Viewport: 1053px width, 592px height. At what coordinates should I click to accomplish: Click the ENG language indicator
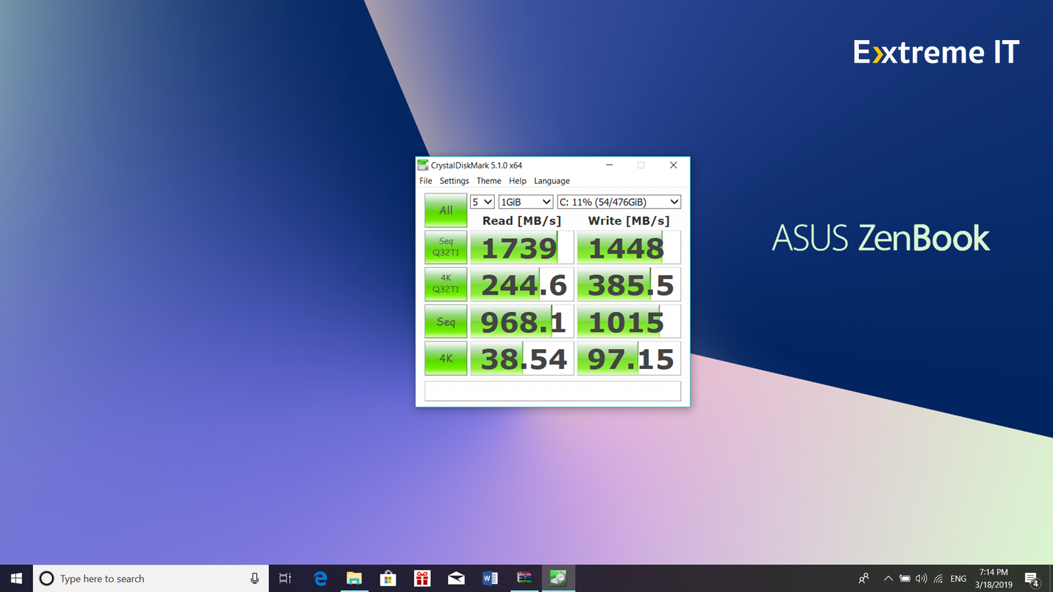958,579
